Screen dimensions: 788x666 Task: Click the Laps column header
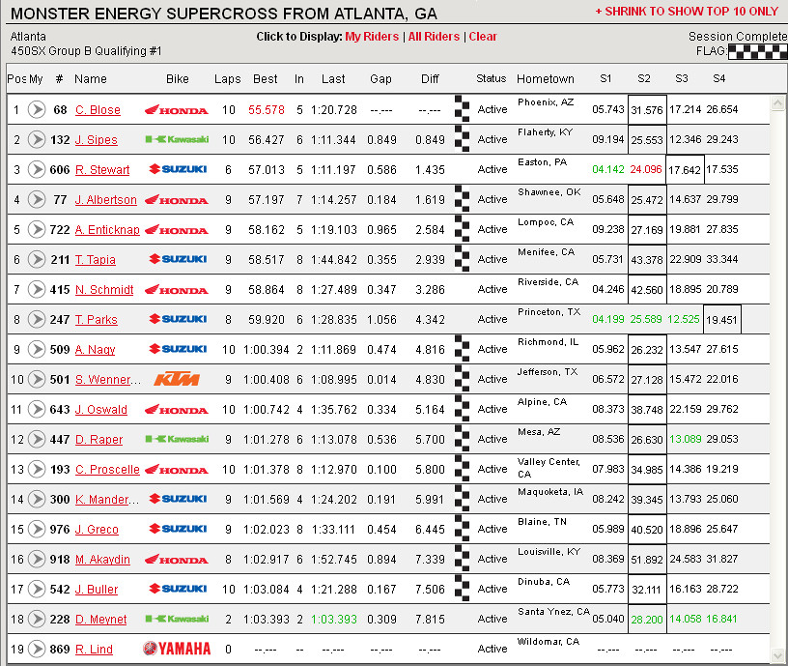227,79
